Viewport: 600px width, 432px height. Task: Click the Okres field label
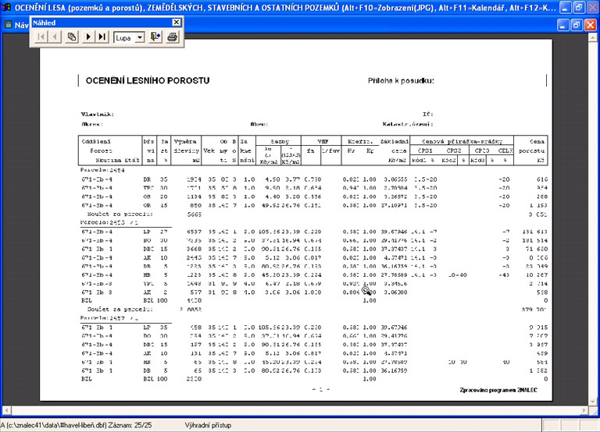coord(92,124)
